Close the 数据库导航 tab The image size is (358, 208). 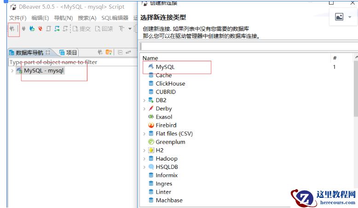tap(48, 52)
